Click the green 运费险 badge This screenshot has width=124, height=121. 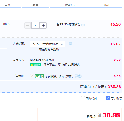pyautogui.click(x=39, y=76)
